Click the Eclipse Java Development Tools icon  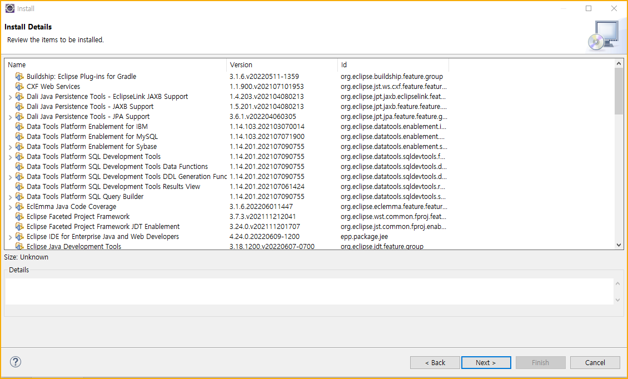pos(19,246)
